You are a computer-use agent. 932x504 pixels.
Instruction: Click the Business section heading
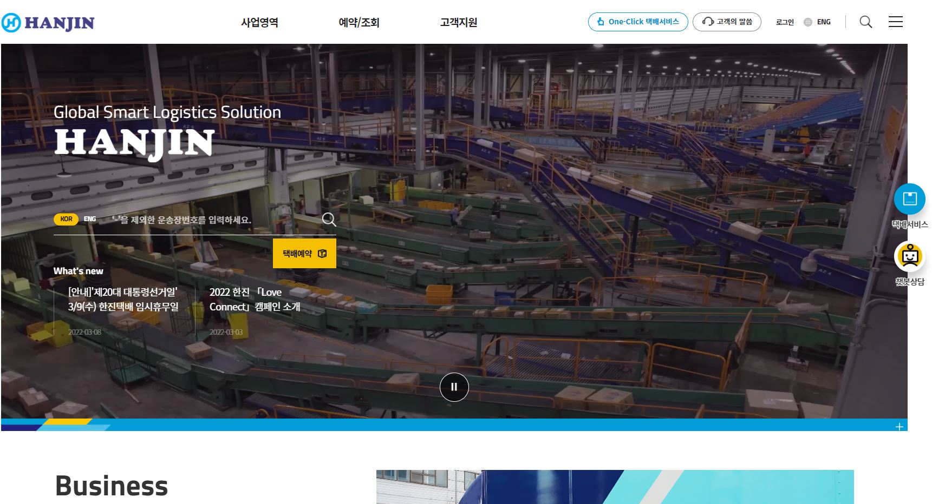pos(112,486)
